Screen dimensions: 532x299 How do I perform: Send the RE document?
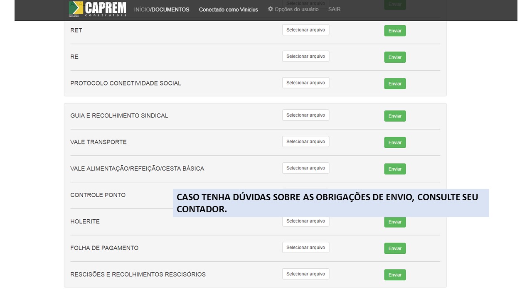[395, 57]
